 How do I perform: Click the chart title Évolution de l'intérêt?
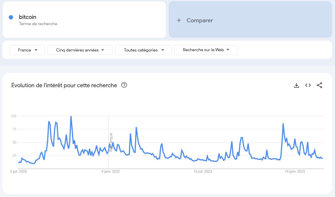[64, 85]
